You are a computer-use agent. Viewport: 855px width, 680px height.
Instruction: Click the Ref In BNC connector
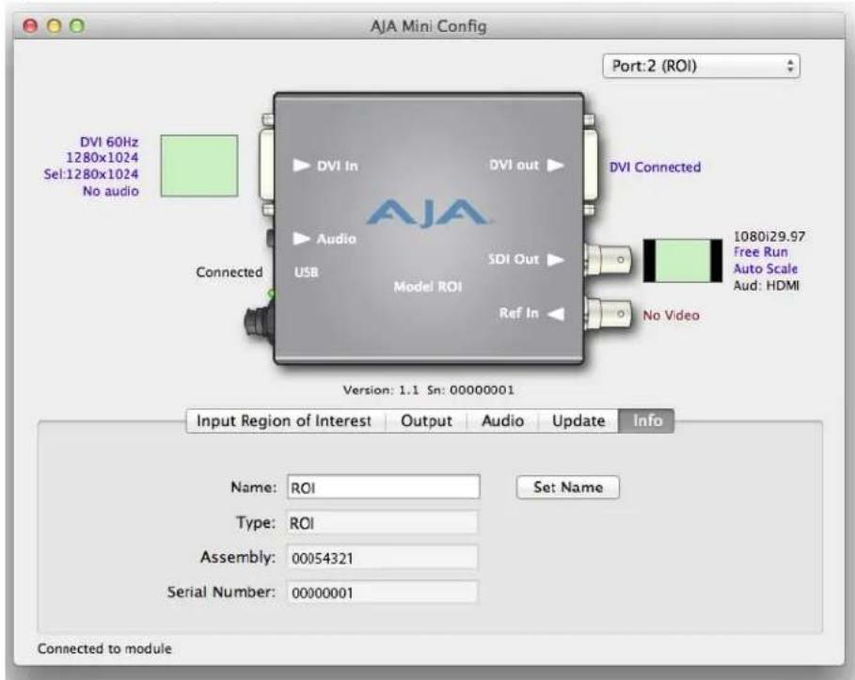608,314
